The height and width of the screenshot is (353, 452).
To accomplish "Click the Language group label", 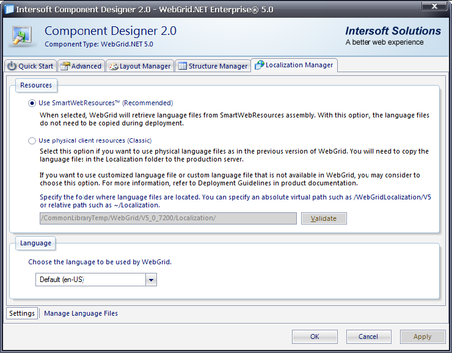I will tap(35, 243).
